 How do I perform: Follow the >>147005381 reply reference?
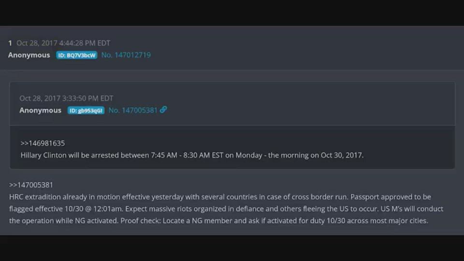(x=31, y=185)
